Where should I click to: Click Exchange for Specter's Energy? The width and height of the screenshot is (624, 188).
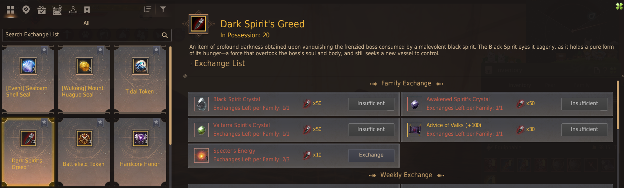coord(371,155)
